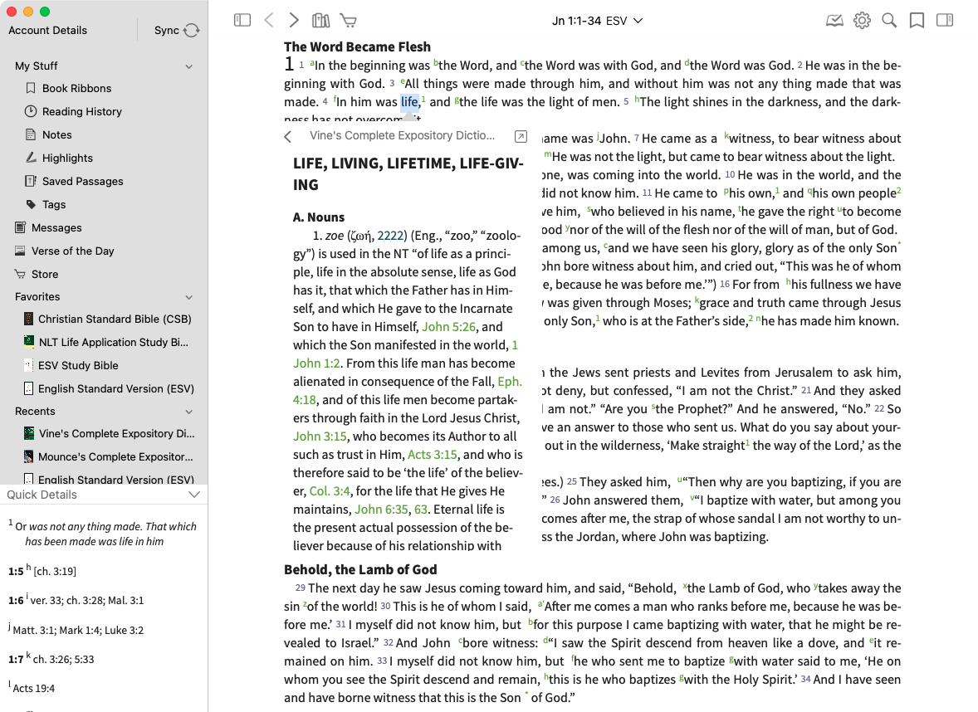The height and width of the screenshot is (712, 978).
Task: Go back in Vine's dictionary popup
Action: click(x=288, y=136)
